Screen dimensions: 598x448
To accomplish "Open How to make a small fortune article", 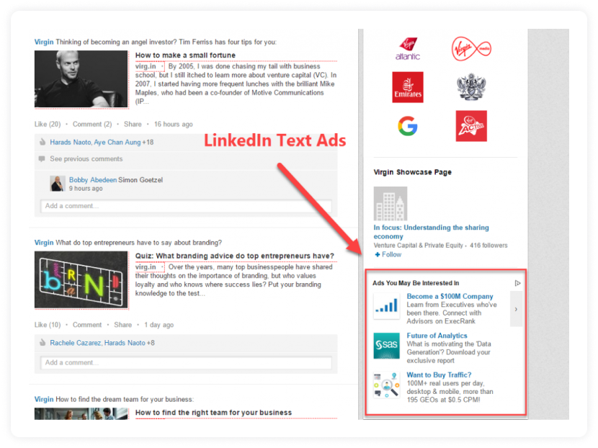I will [x=185, y=55].
